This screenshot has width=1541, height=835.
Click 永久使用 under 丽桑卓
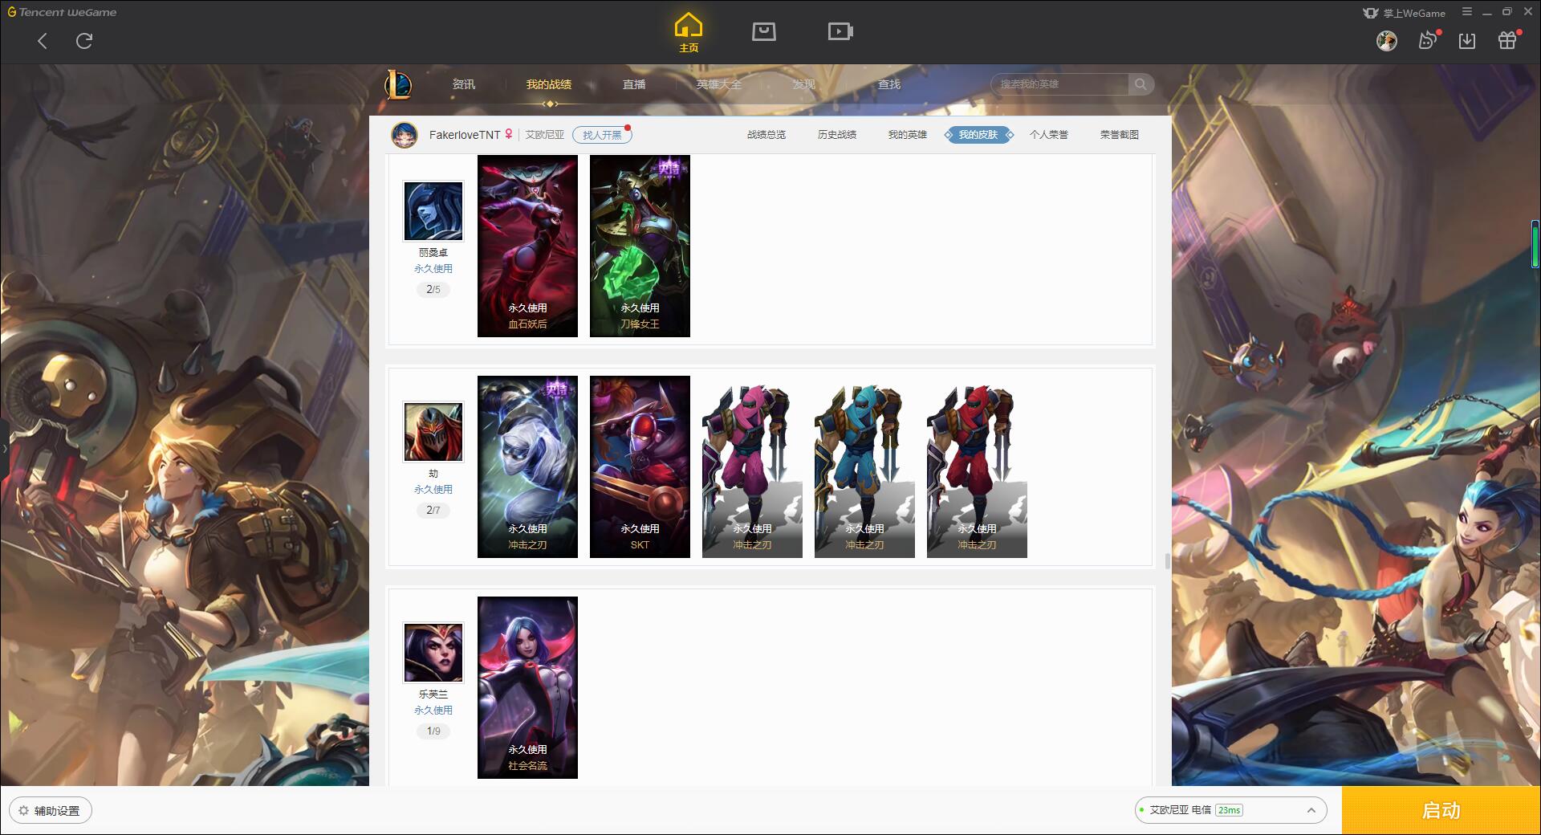click(x=433, y=269)
